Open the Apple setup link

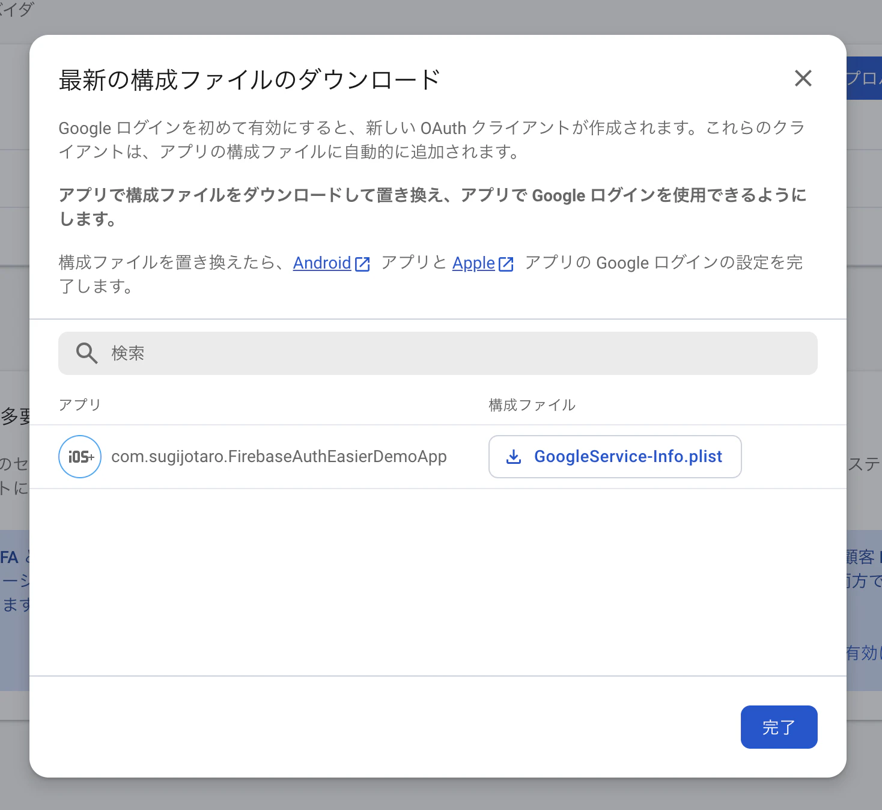tap(473, 263)
